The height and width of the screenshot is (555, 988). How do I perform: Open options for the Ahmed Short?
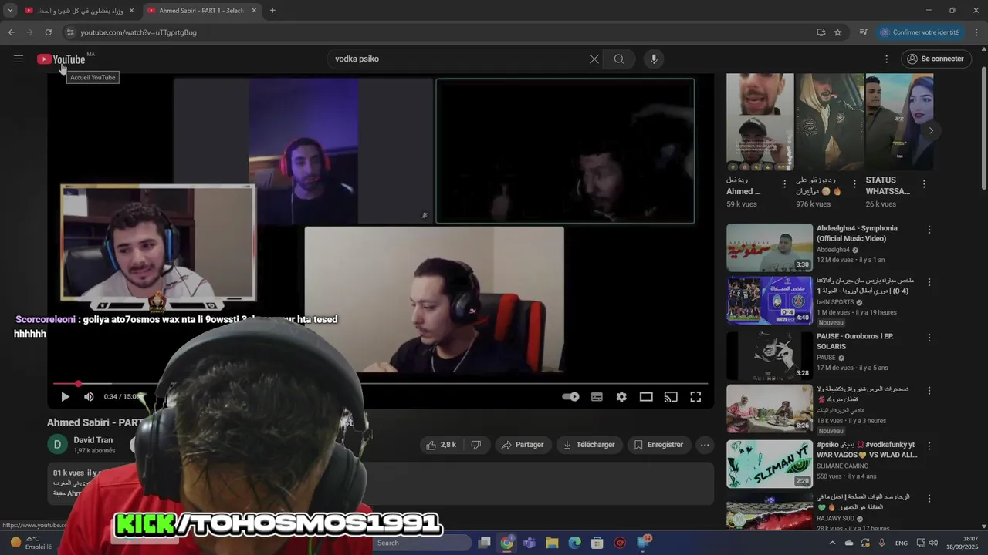pyautogui.click(x=785, y=184)
